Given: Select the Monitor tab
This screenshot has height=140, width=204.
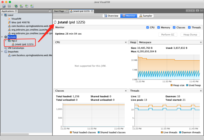Looking at the screenshot, I should coord(129,16).
